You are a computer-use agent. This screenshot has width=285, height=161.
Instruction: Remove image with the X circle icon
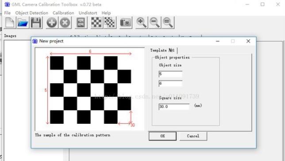point(65,23)
